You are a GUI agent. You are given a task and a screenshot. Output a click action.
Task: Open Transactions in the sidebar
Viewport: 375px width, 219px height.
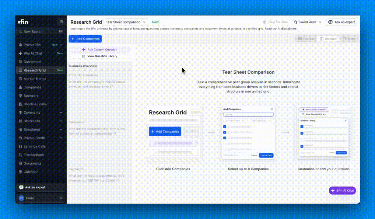pos(41,155)
